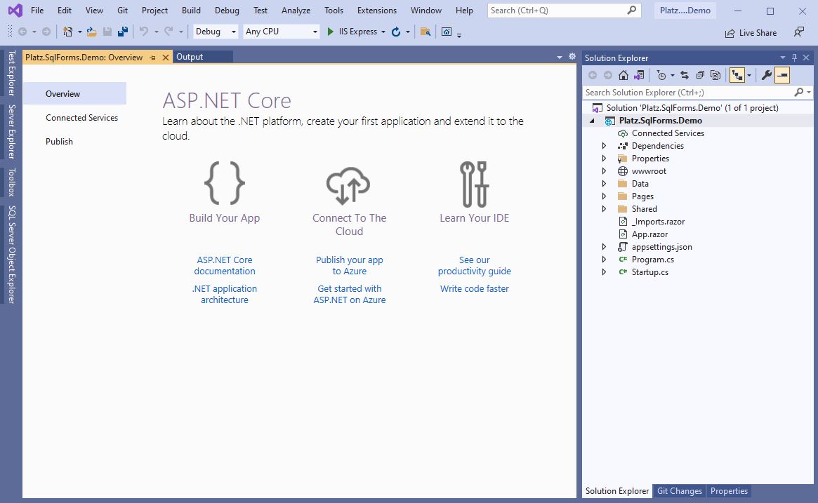818x503 pixels.
Task: Click the search magnifier in Solution Explorer
Action: [799, 93]
